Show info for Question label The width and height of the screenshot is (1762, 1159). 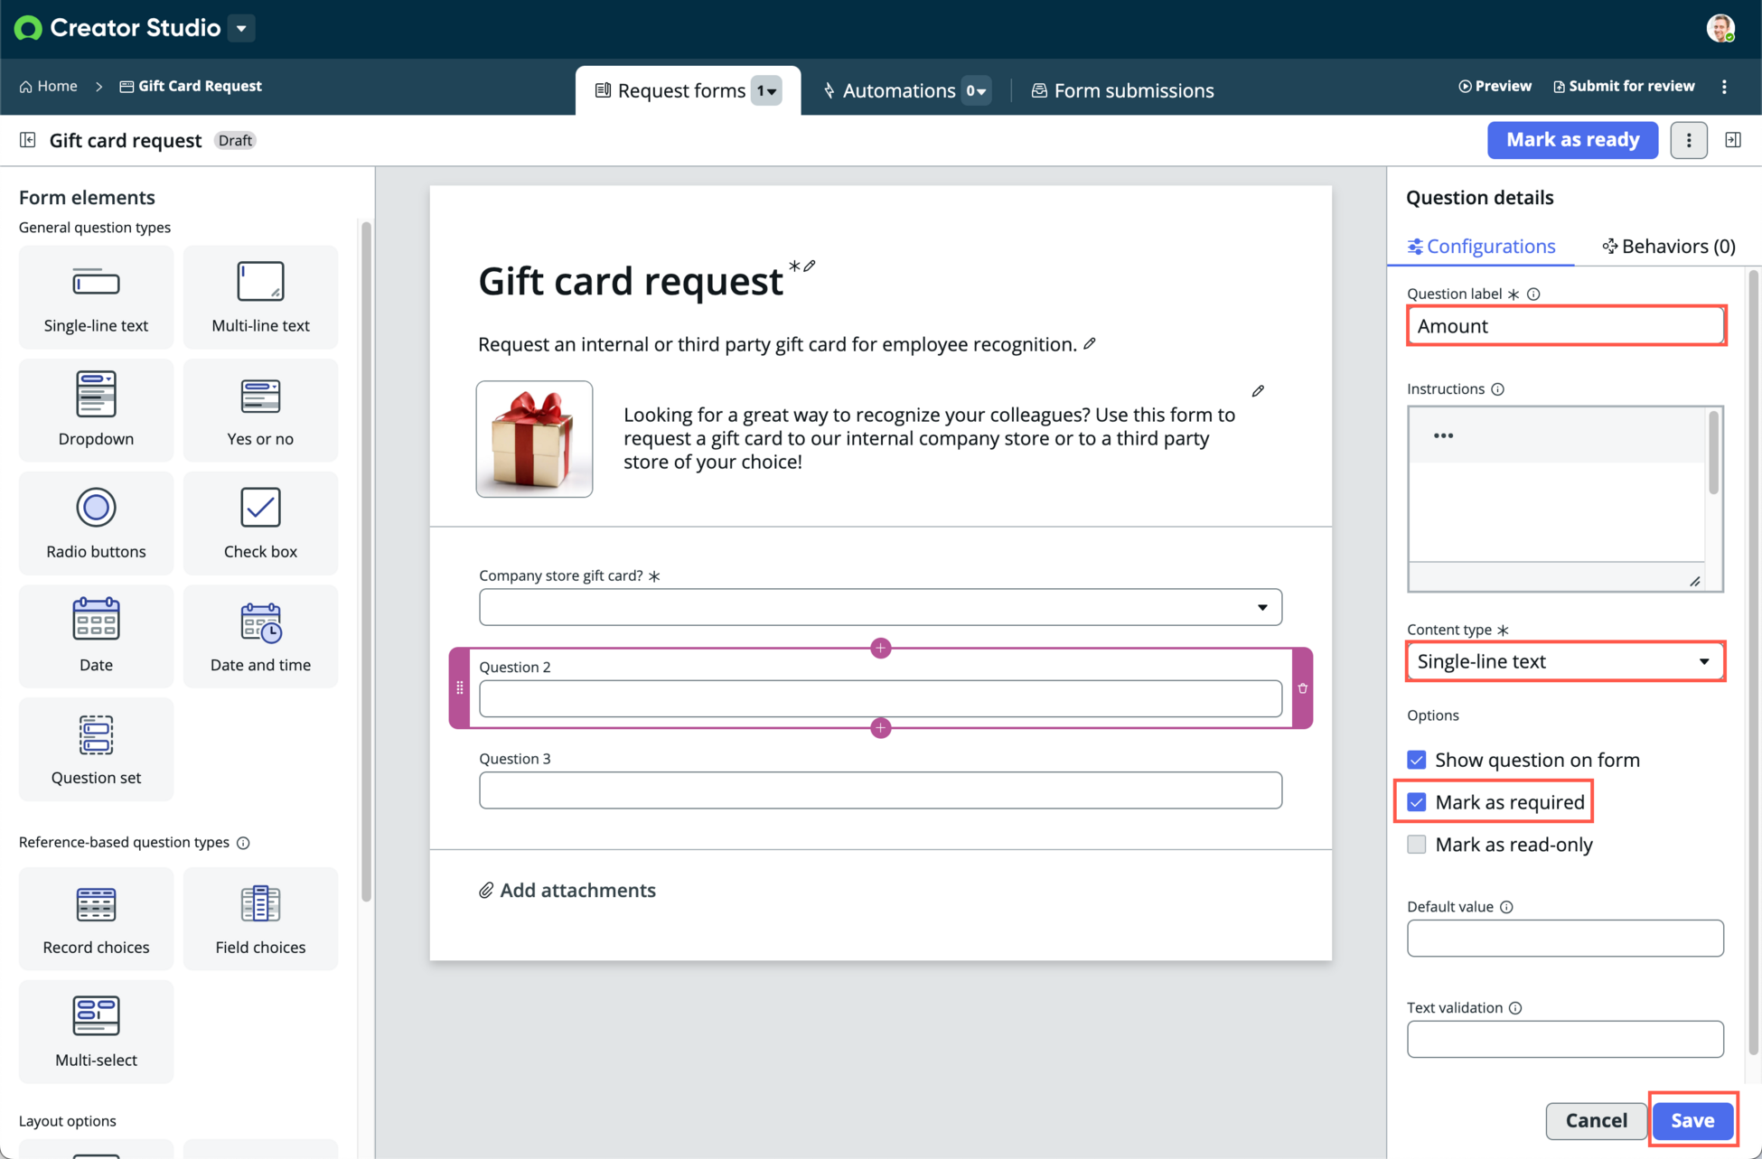tap(1533, 294)
